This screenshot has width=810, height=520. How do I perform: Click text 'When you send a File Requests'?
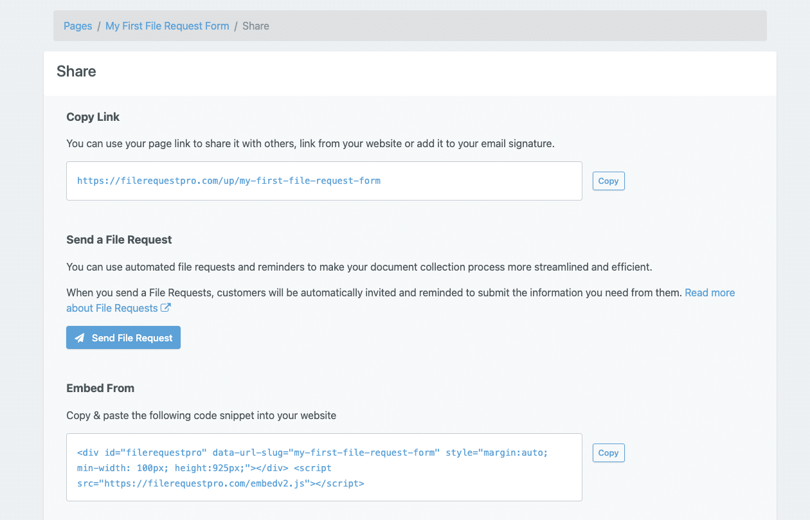click(x=140, y=292)
